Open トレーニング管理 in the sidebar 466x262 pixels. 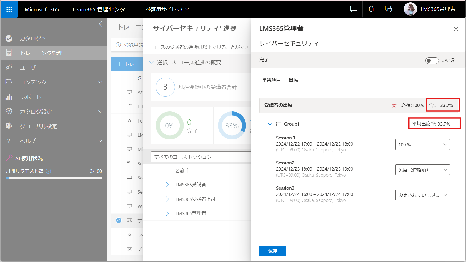tap(54, 53)
